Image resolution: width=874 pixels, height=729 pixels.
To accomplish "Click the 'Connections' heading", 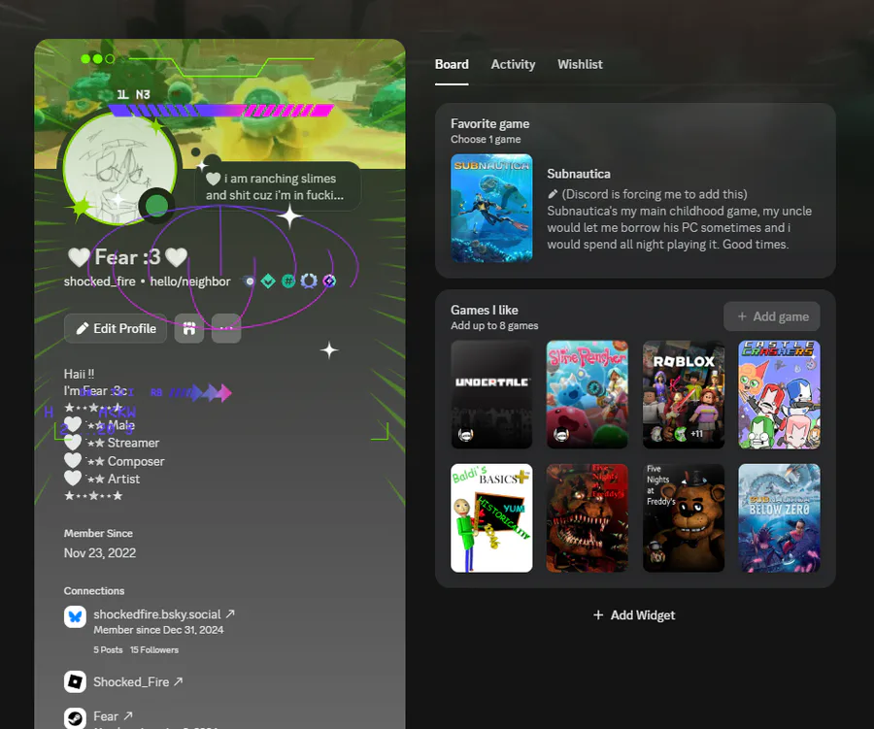I will (x=93, y=591).
